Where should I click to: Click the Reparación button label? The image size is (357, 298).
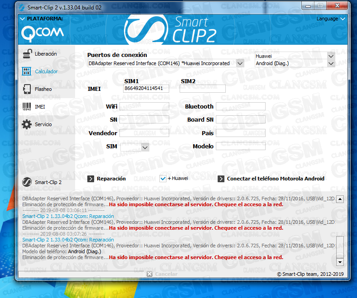coord(111,179)
